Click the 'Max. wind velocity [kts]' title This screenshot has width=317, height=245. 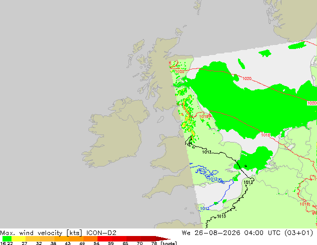pos(41,233)
